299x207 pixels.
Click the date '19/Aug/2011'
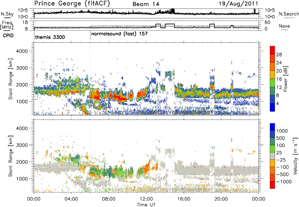[238, 4]
